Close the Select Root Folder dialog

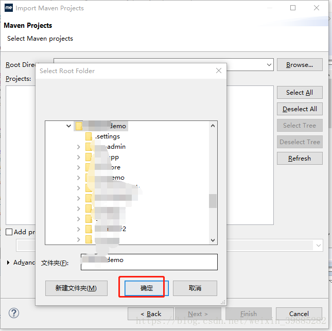[219, 71]
